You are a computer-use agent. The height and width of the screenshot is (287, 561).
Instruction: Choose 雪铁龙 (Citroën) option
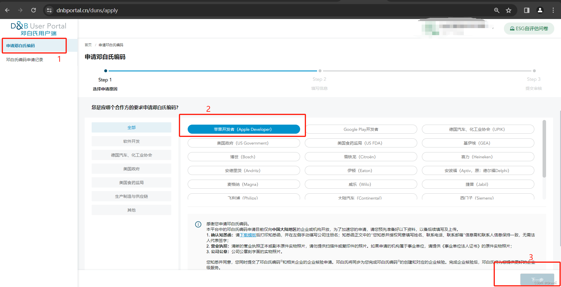tap(361, 157)
